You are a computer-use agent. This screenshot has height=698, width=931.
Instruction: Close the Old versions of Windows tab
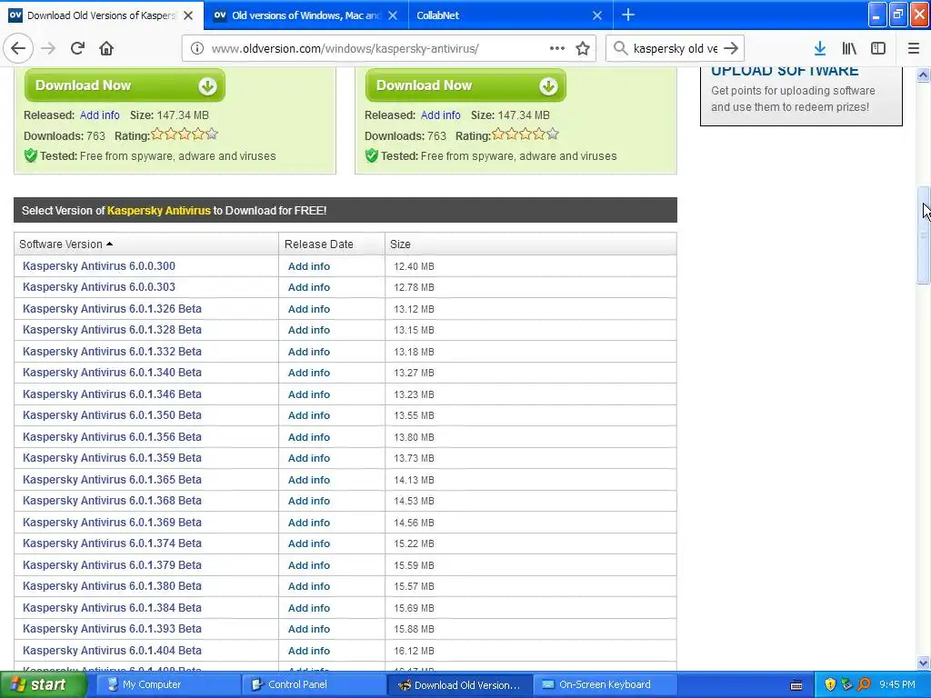(x=393, y=15)
